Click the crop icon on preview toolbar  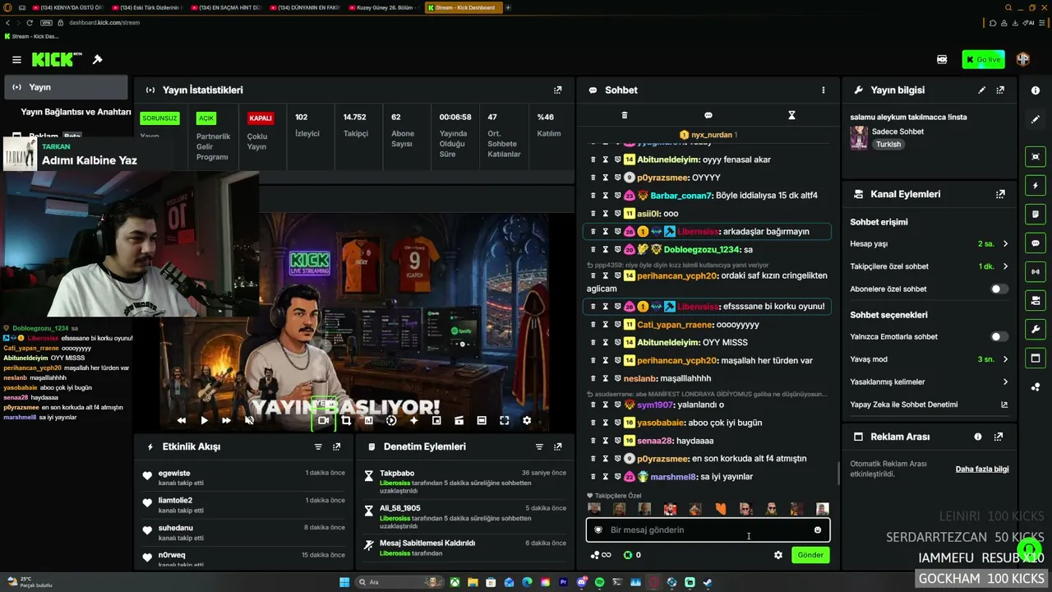click(x=346, y=420)
